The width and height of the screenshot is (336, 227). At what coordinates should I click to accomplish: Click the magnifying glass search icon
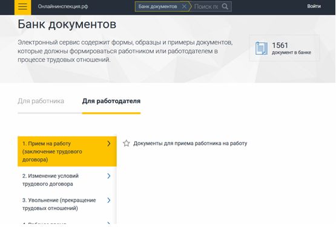click(225, 7)
